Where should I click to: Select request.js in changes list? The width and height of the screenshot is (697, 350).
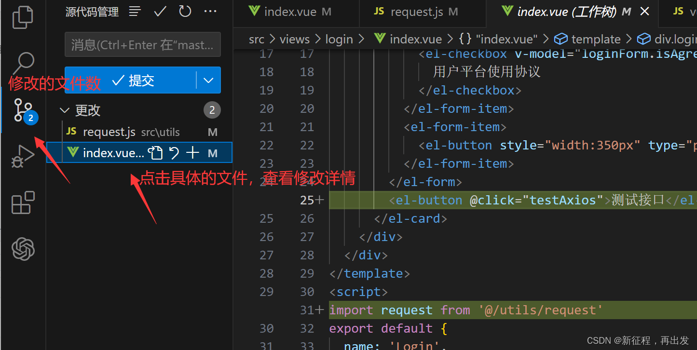140,132
